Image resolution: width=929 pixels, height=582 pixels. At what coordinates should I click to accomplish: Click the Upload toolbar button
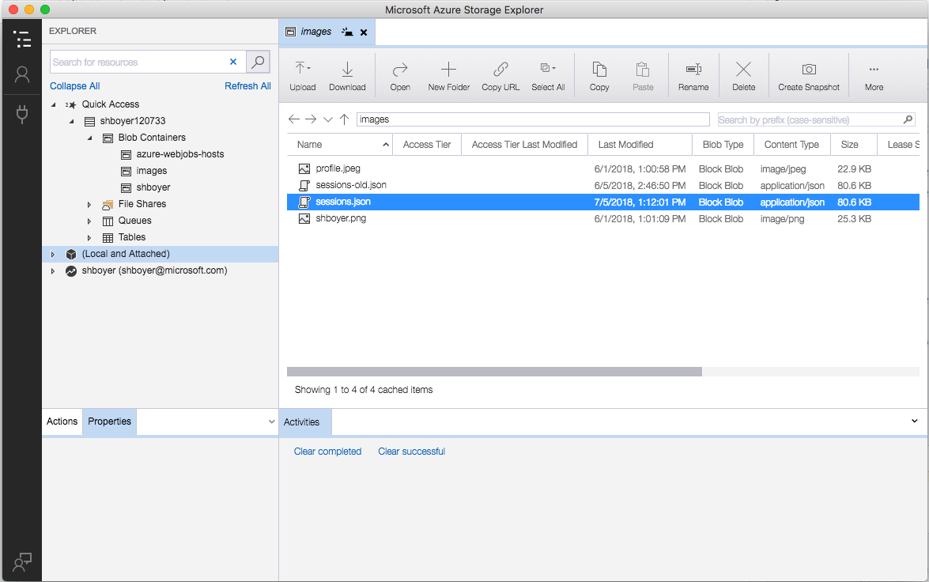(303, 76)
